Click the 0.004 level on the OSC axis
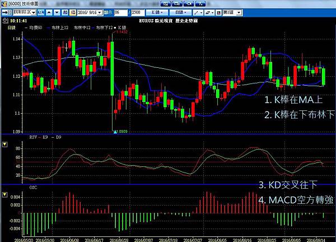Screen dimensions: 336x242 (x=15, y=197)
